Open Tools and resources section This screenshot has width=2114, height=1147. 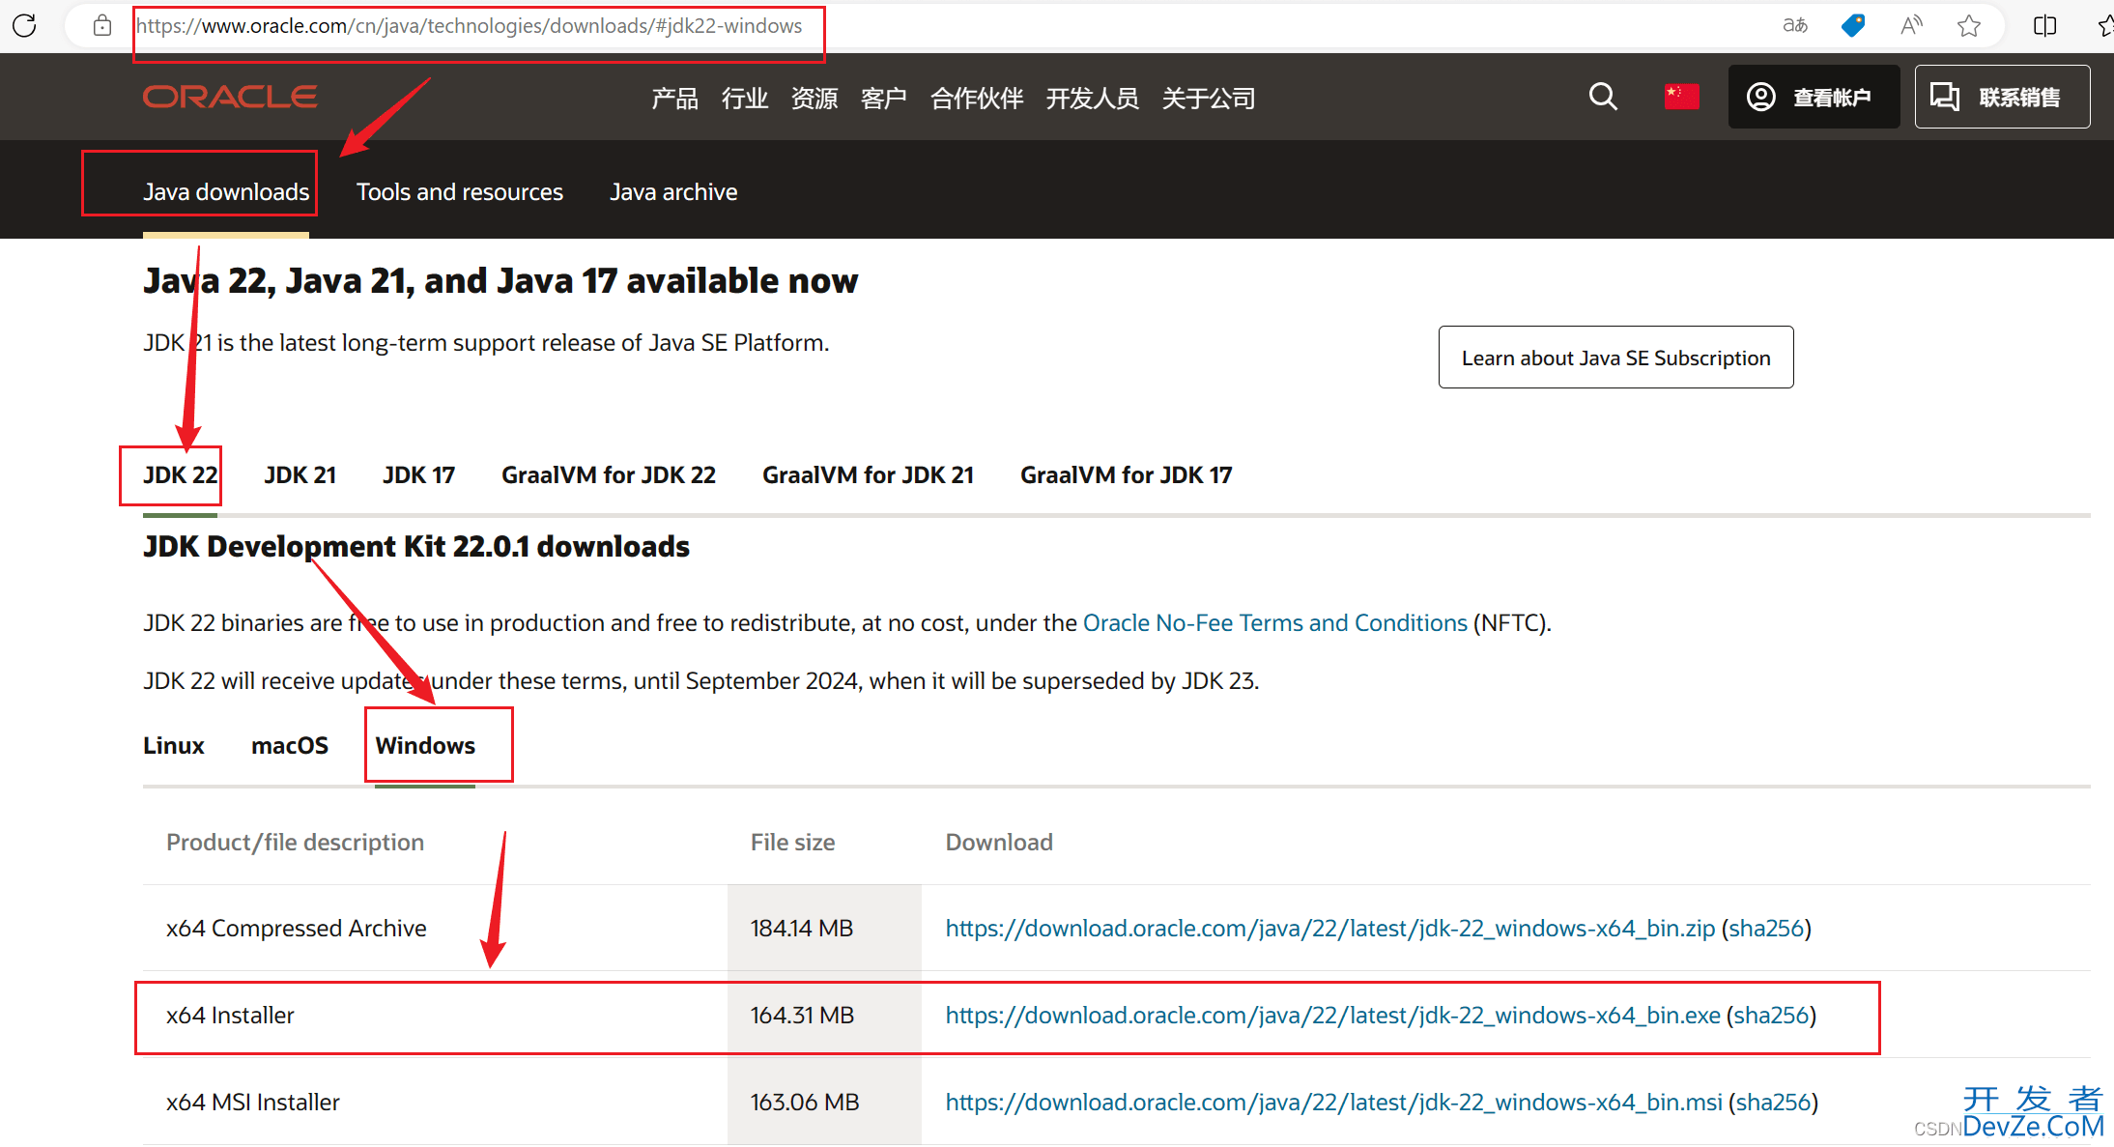click(459, 190)
